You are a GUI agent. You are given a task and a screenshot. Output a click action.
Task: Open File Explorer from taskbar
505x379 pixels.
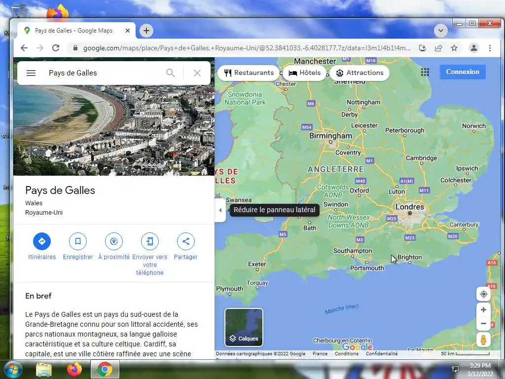coord(44,370)
